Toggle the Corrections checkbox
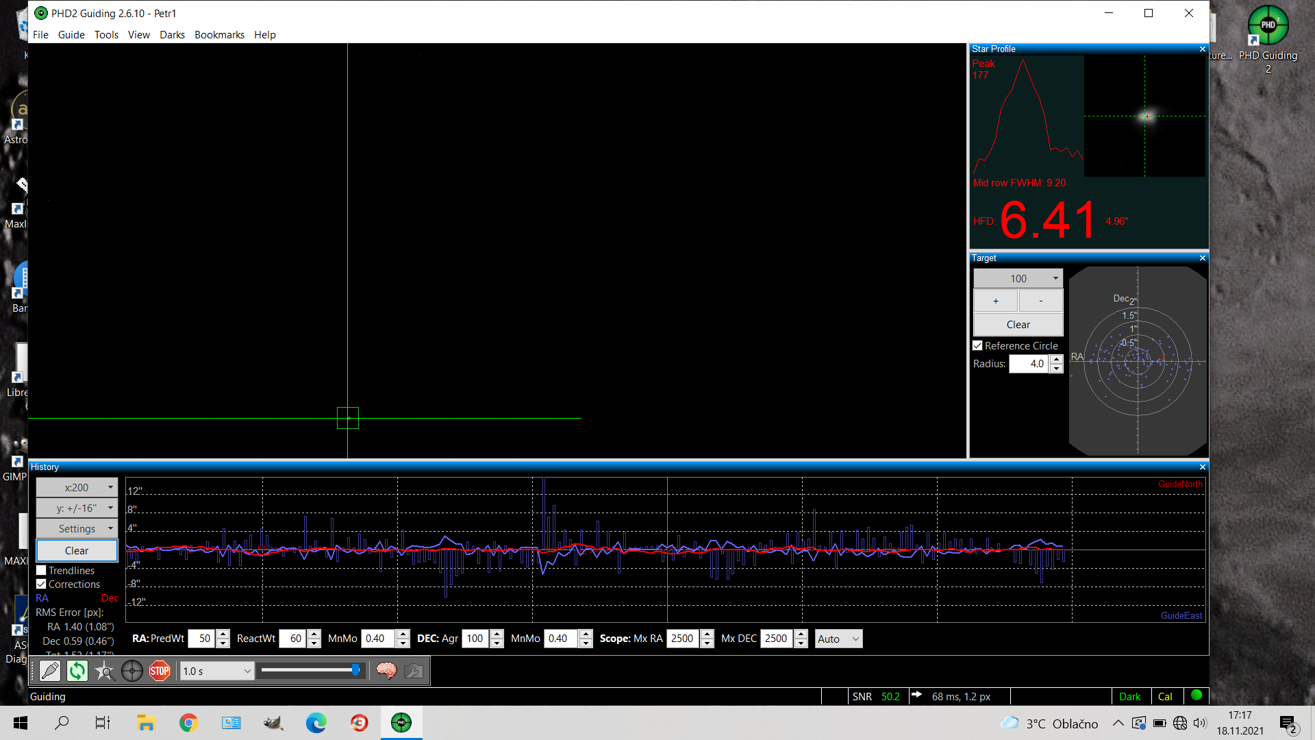 click(41, 584)
